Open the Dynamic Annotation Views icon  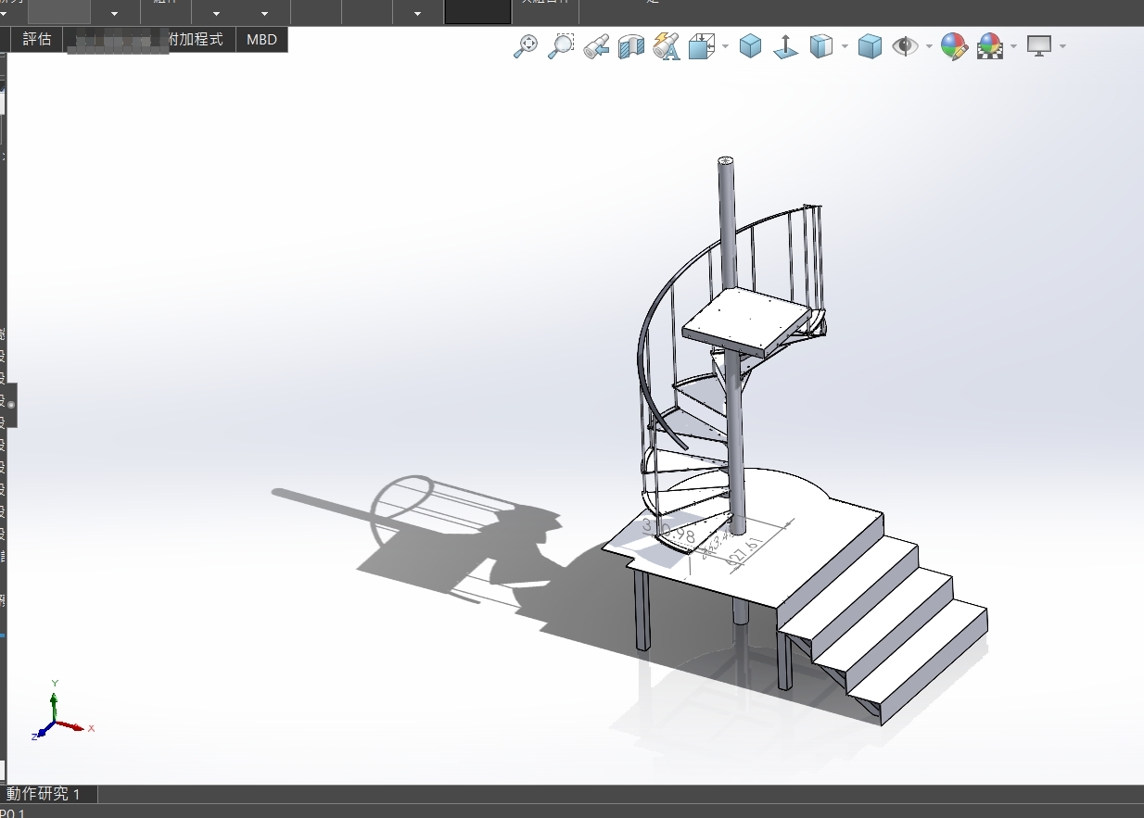666,45
